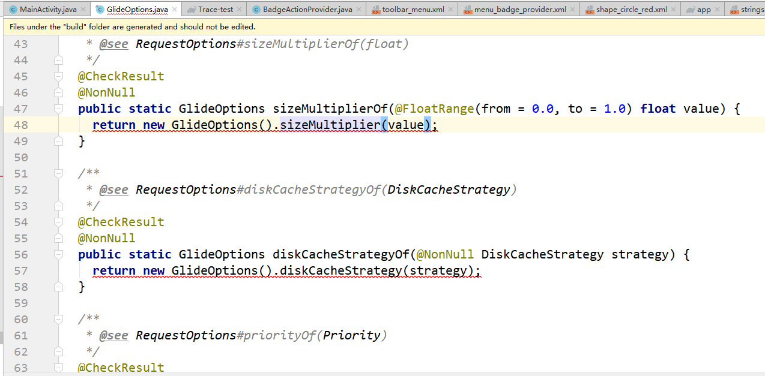765x376 pixels.
Task: Click fold end marker on line 58
Action: coord(58,287)
